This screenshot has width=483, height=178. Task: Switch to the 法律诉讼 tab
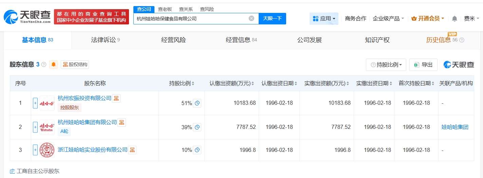105,40
